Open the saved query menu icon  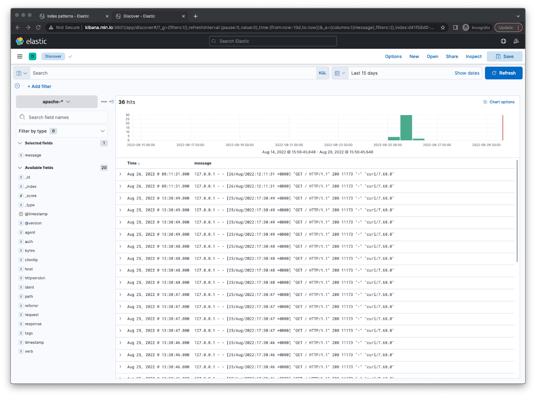[x=22, y=73]
